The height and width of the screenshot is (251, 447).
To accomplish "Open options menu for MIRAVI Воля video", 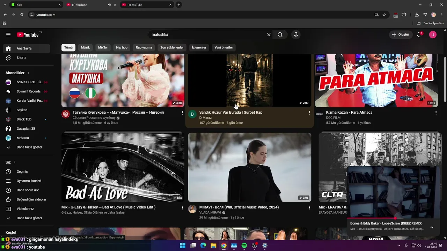I will (309, 207).
